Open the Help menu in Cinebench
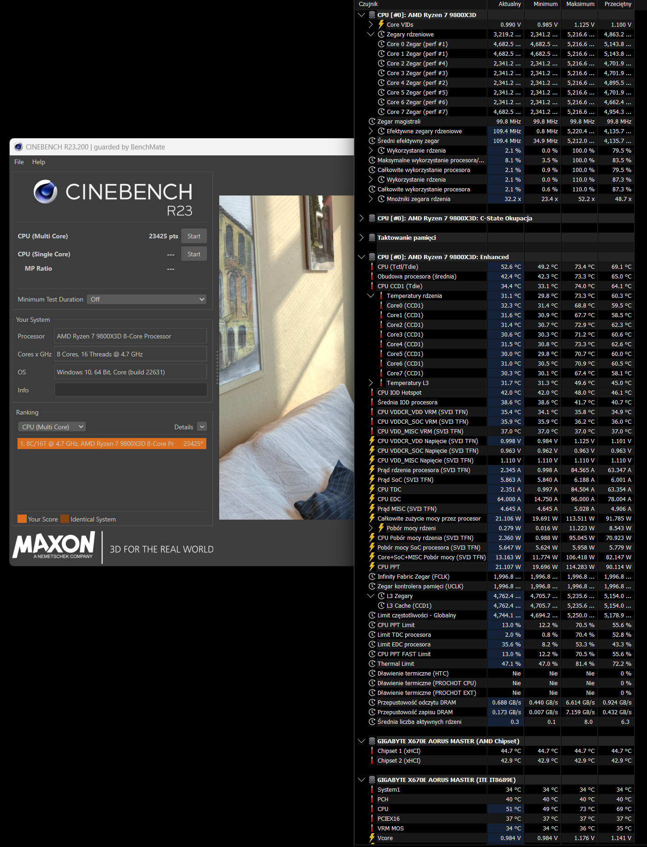 [39, 162]
